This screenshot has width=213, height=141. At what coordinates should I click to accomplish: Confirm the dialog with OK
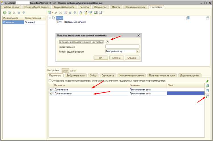pyautogui.click(x=101, y=58)
